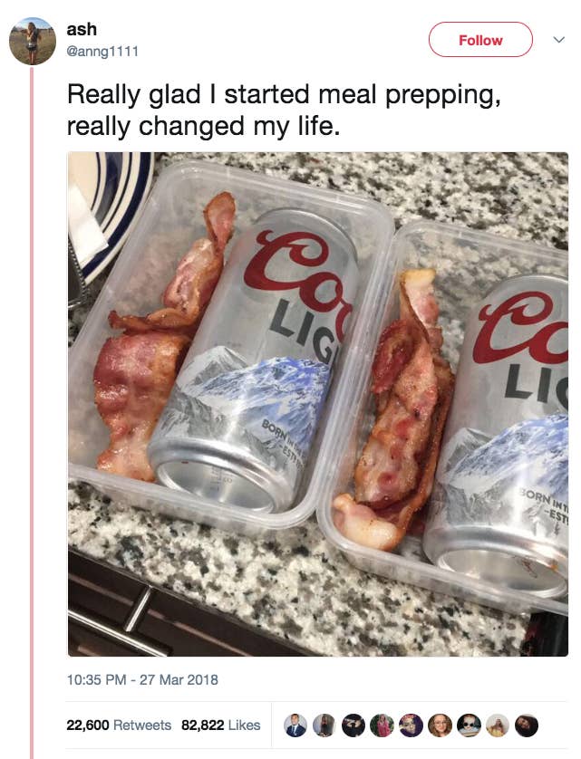Open liker avatar with pink outfit
Screen dimensions: 581x759
(x=382, y=725)
